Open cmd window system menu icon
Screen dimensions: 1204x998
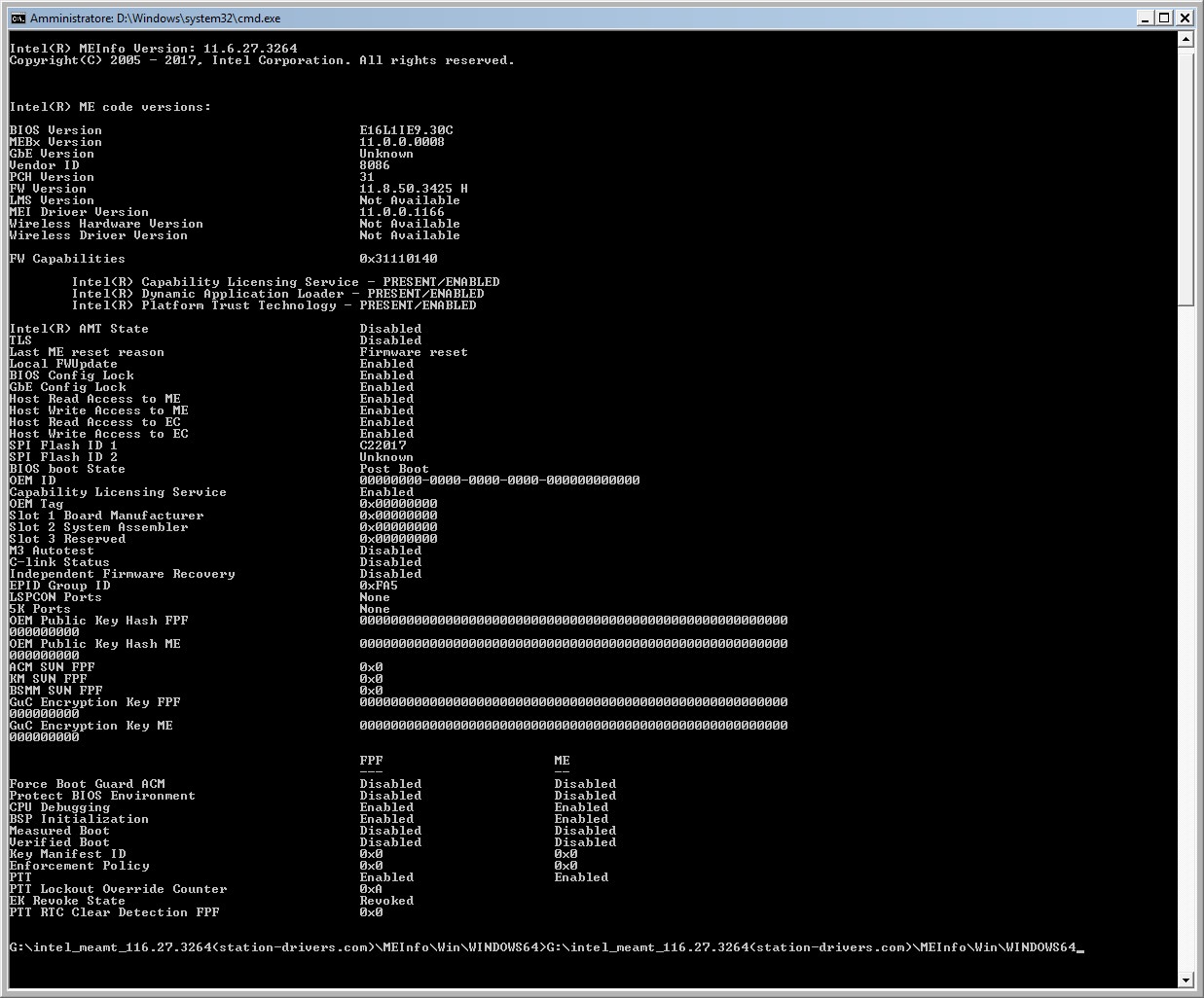18,18
